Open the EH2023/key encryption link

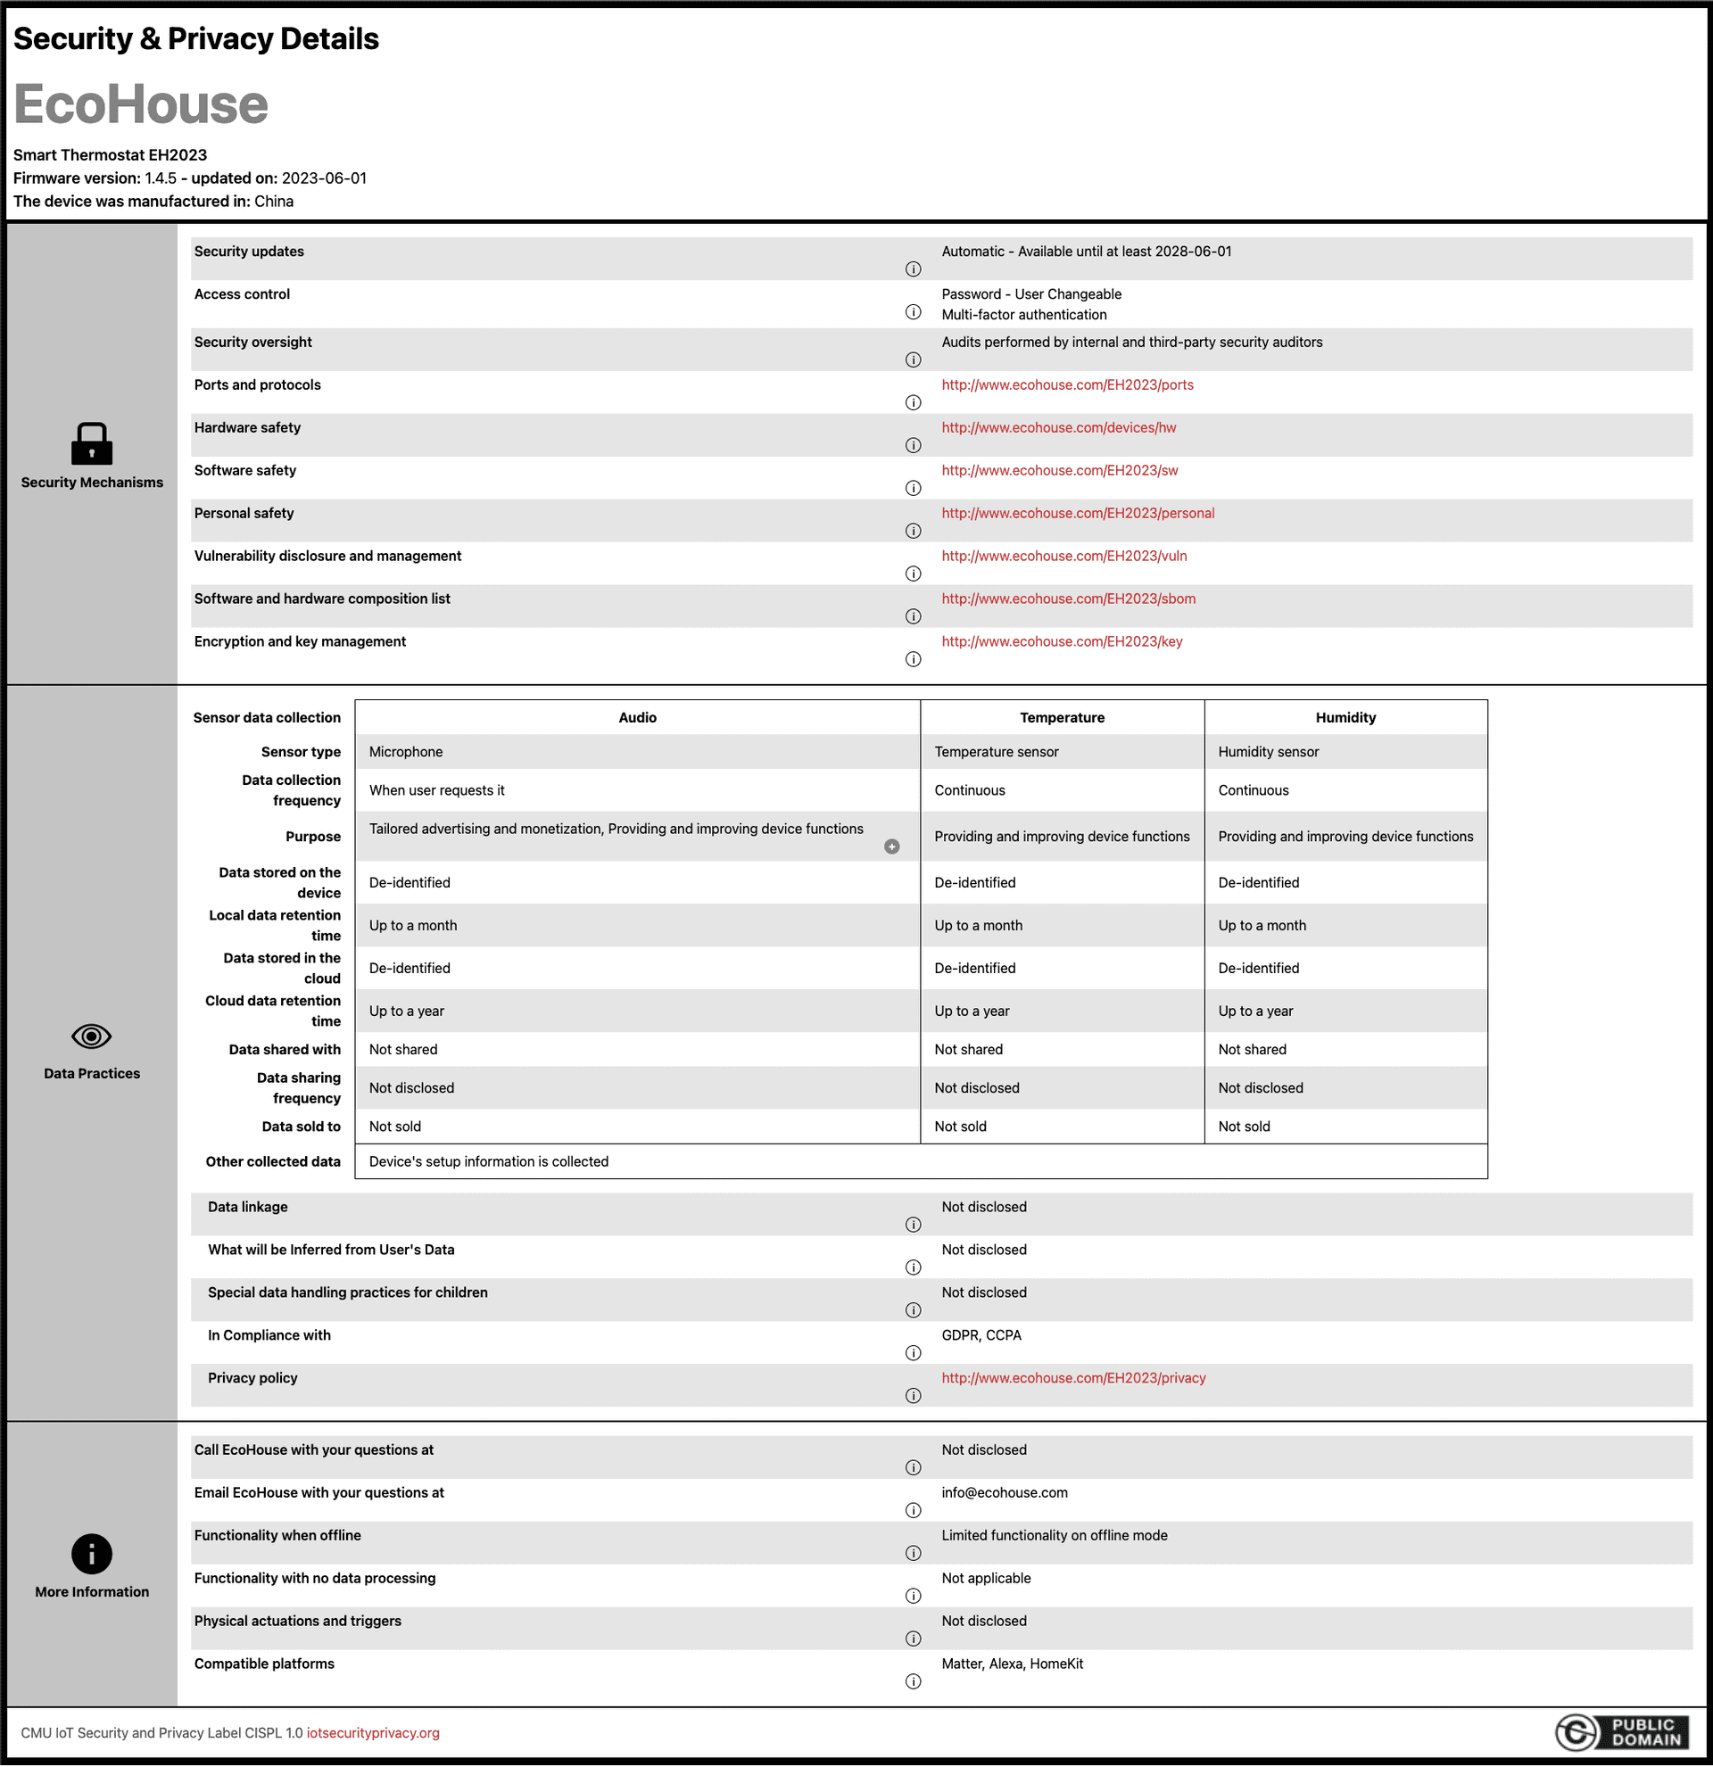[x=1062, y=642]
